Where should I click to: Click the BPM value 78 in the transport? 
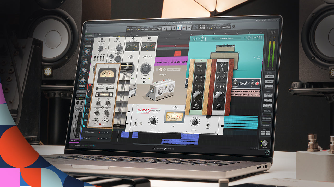point(135,29)
